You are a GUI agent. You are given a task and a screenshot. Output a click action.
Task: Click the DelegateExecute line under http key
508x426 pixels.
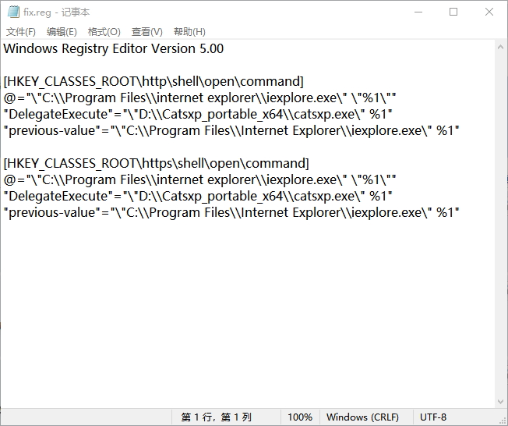pyautogui.click(x=198, y=114)
